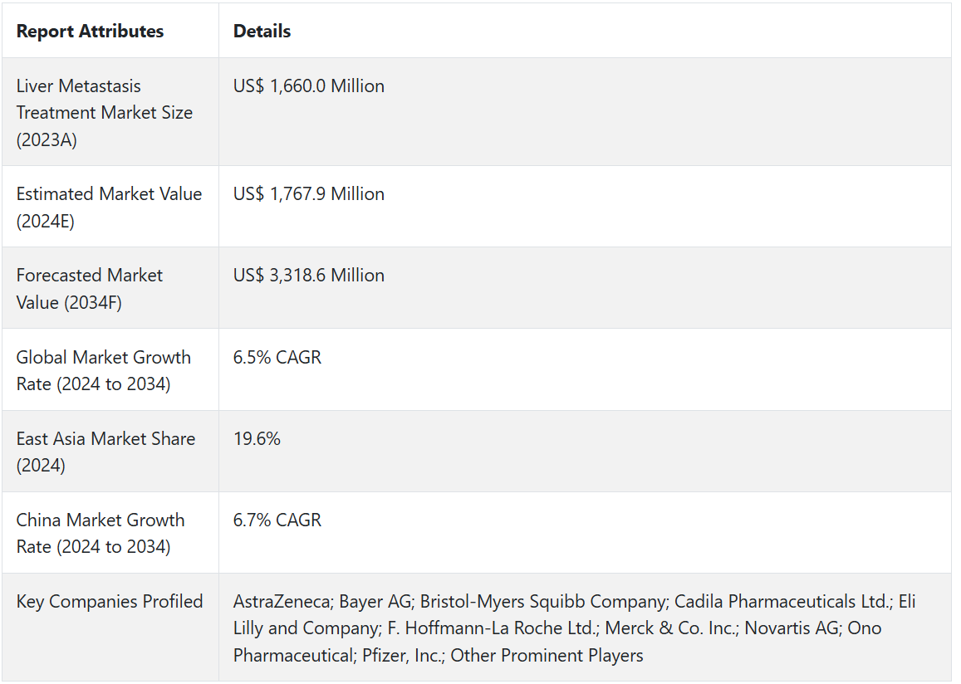Click the "Other Prominent Players" text
Viewport: 961px width, 684px height.
(547, 656)
